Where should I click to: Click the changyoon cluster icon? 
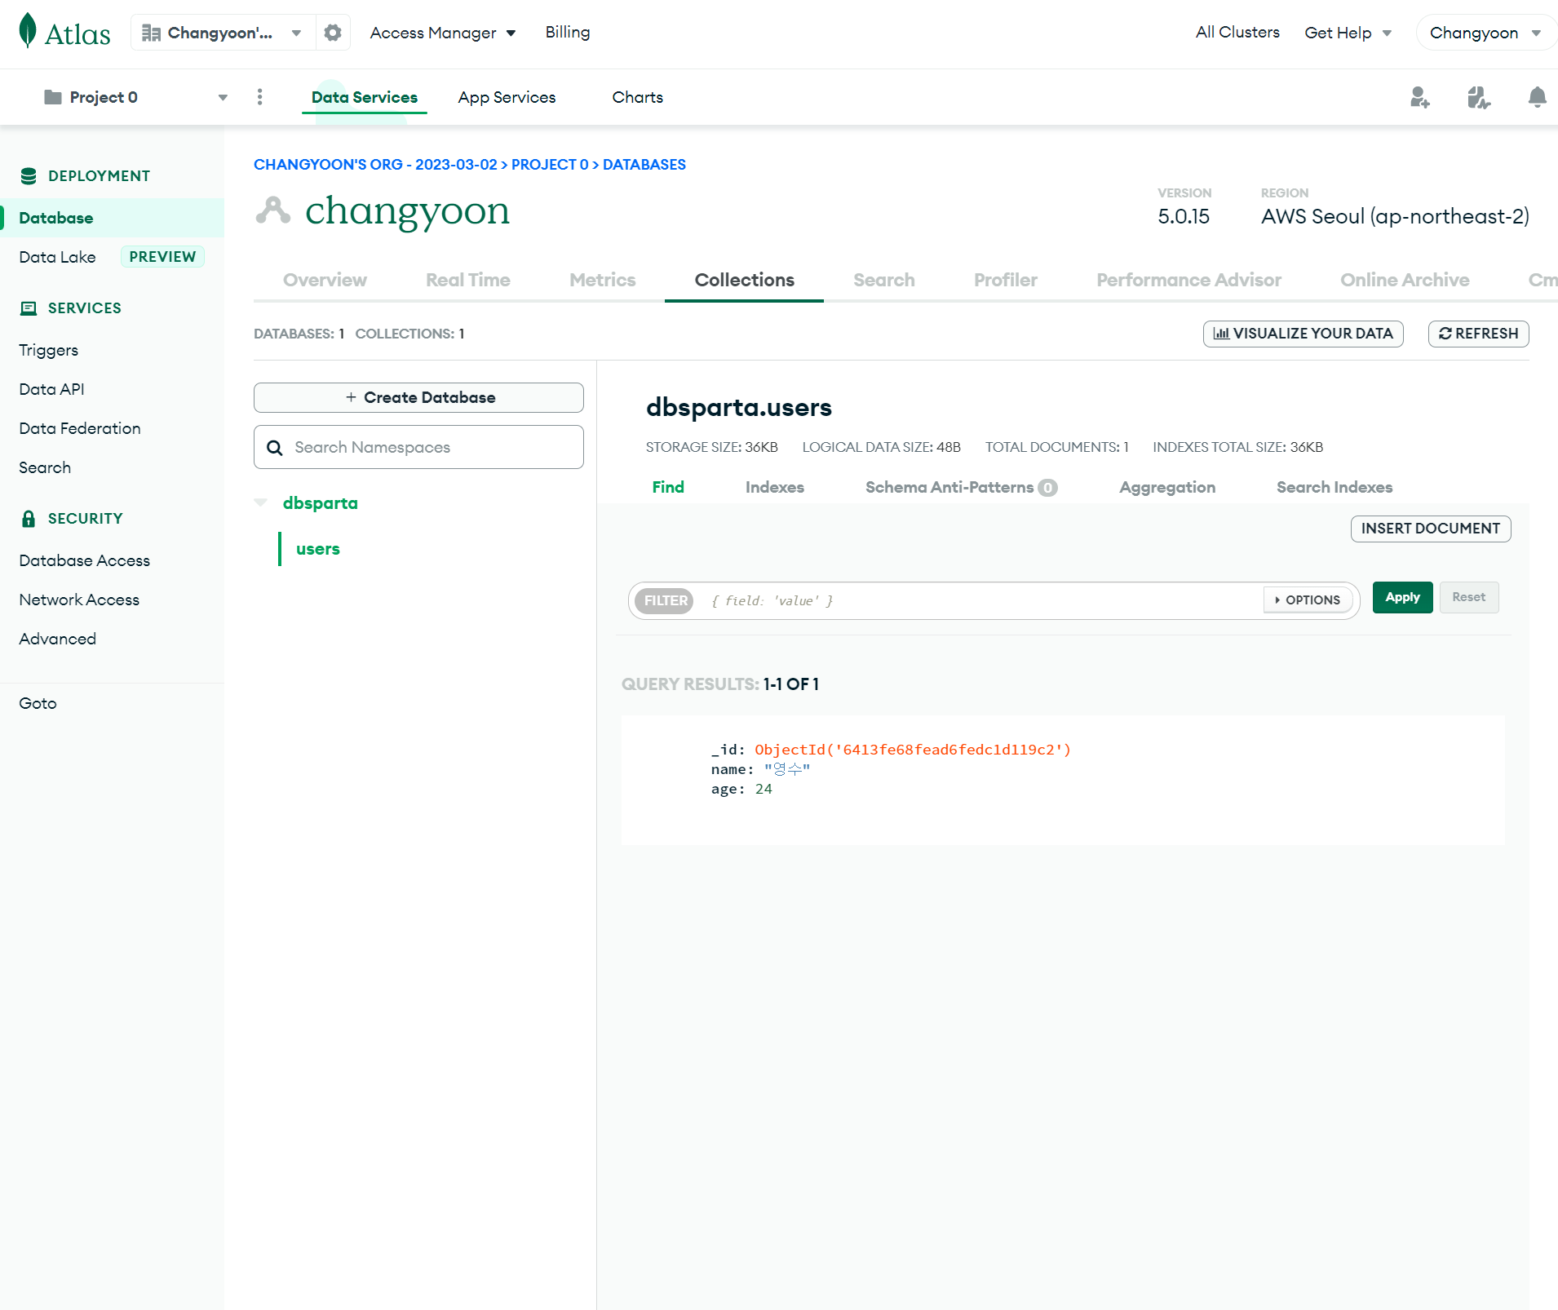pos(273,210)
